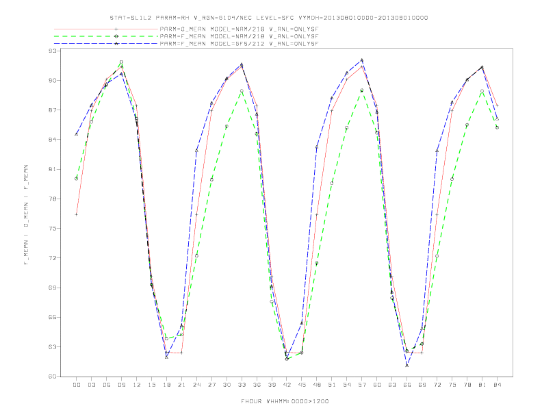The image size is (542, 419).
Task: Click the x-axis tick label 00
Action: click(77, 385)
